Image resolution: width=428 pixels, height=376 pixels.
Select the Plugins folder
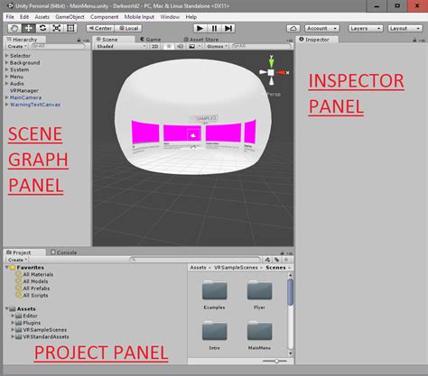[x=32, y=323]
